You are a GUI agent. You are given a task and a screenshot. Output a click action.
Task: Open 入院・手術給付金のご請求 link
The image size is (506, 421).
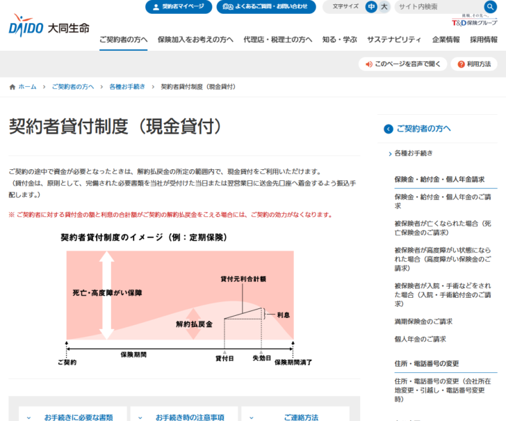443,294
